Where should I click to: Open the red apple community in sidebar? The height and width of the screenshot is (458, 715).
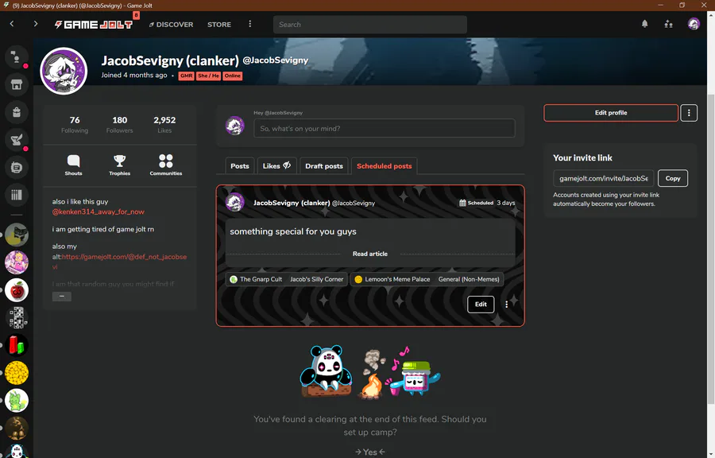tap(17, 290)
